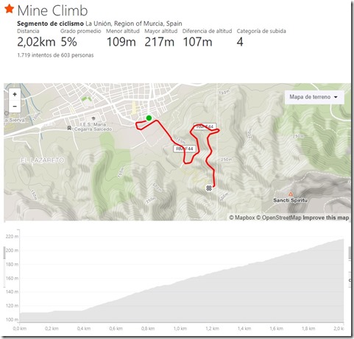Click the lower RM-F44 road label
The image size is (354, 339).
[x=185, y=149]
